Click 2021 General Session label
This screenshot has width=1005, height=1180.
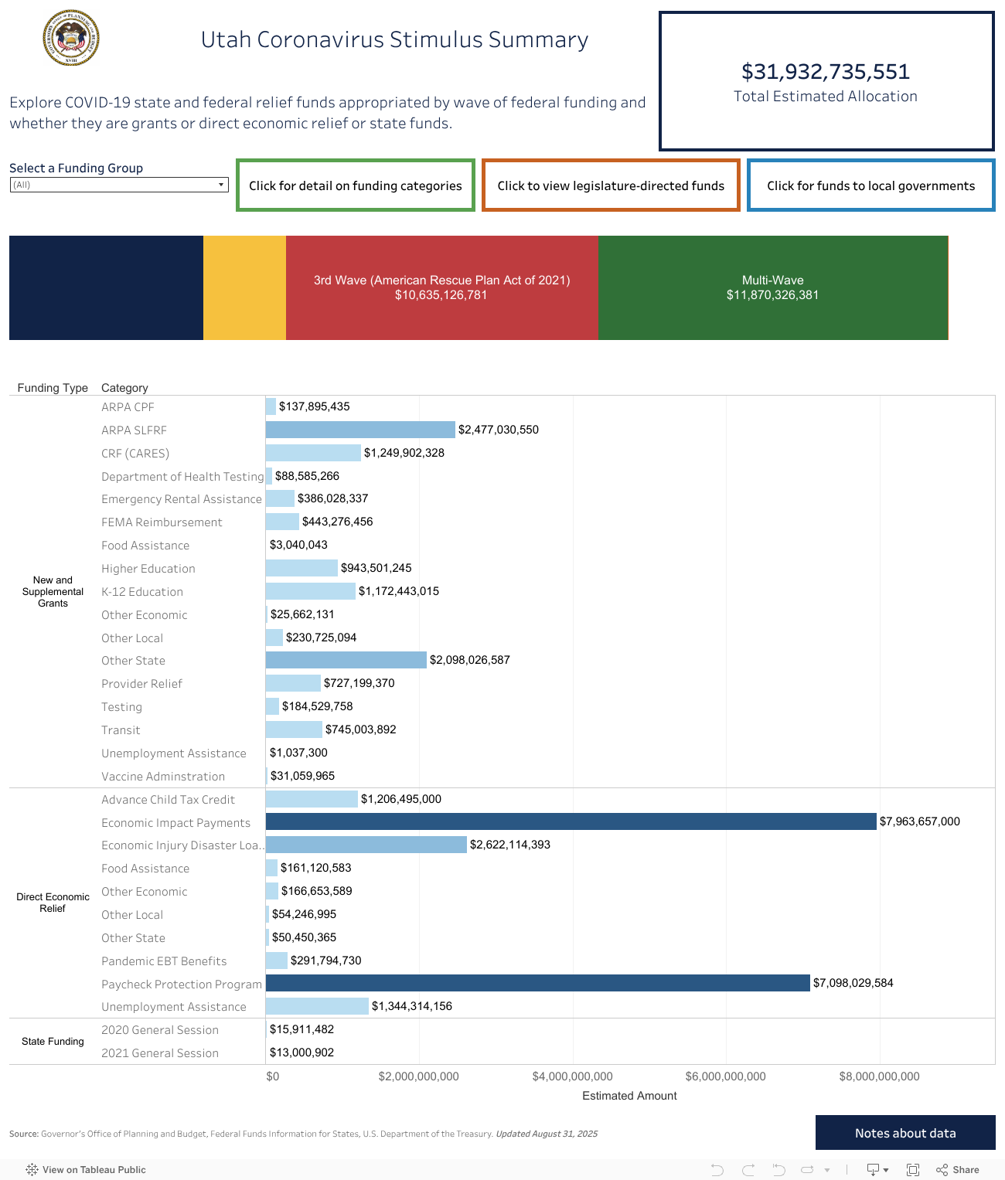click(160, 1053)
